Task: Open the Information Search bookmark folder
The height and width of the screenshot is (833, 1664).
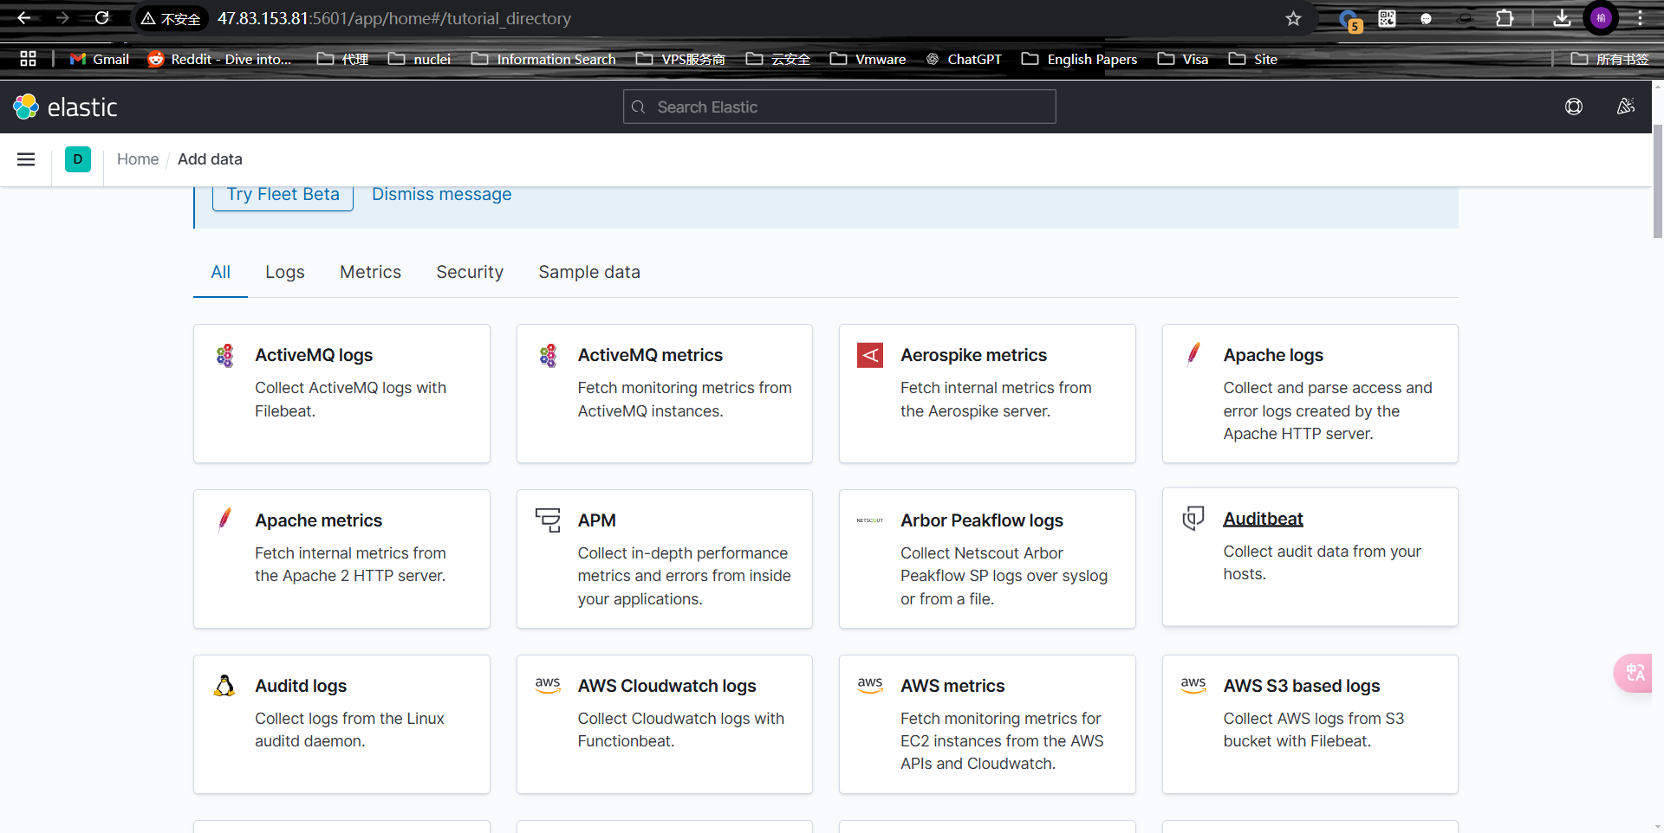Action: (543, 59)
